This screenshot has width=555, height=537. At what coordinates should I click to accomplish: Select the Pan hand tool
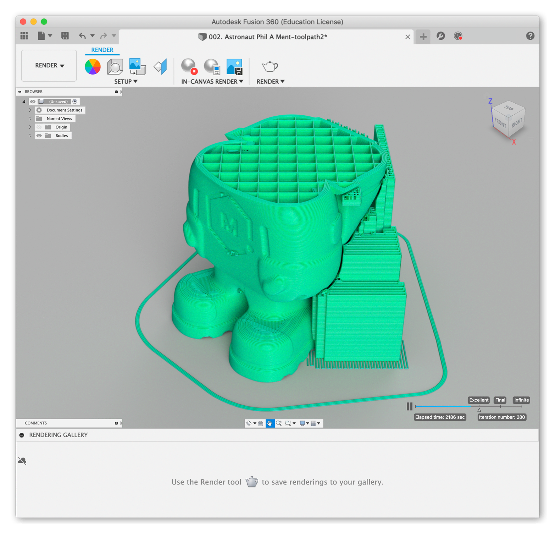point(270,423)
